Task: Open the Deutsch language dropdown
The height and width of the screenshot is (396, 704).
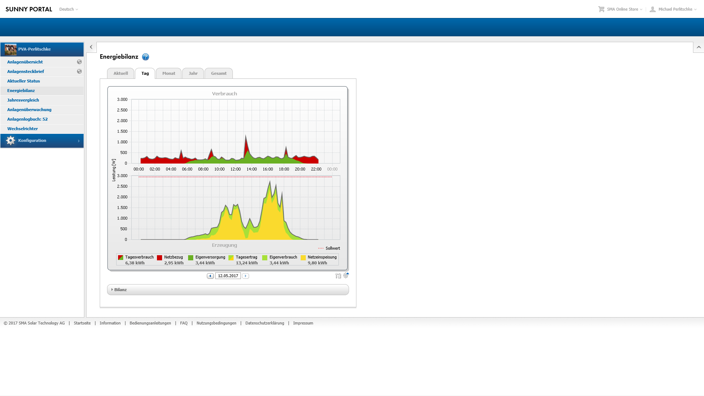Action: coord(69,9)
